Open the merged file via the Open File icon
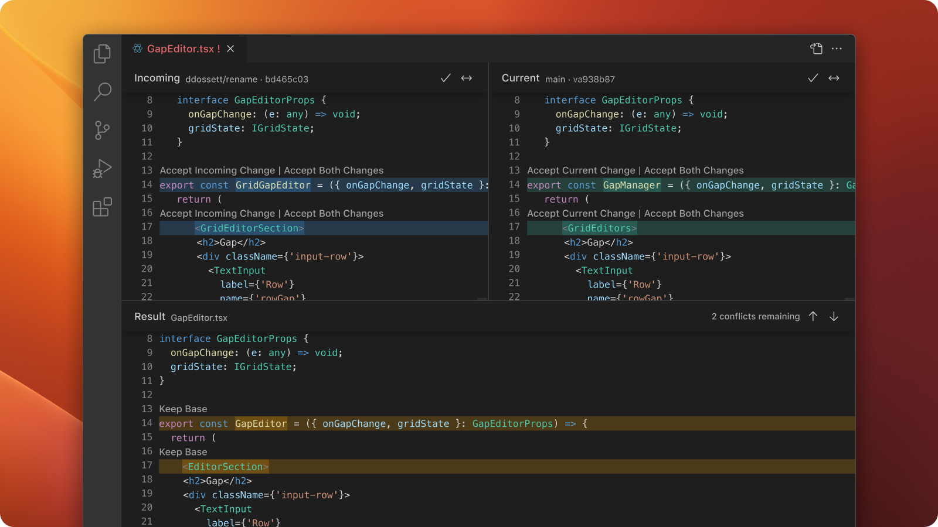This screenshot has height=527, width=938. [x=816, y=49]
